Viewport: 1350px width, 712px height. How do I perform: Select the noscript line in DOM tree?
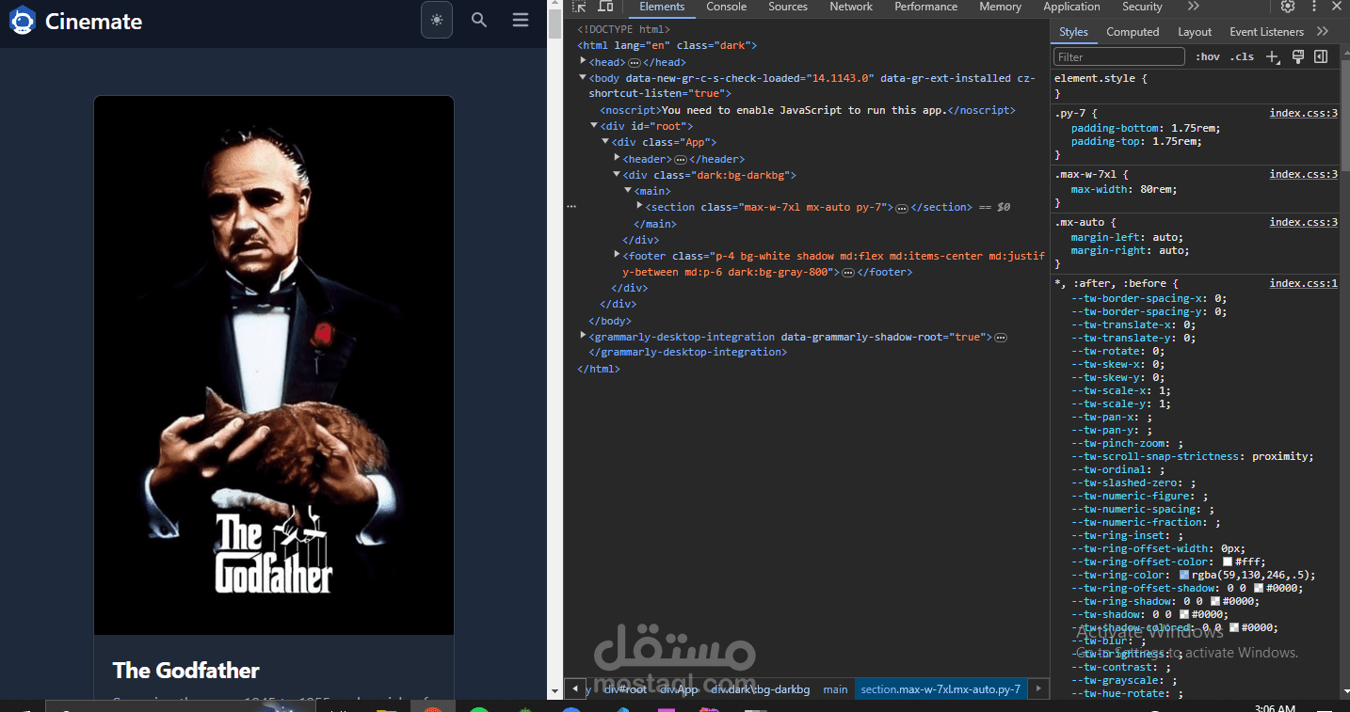tap(808, 110)
